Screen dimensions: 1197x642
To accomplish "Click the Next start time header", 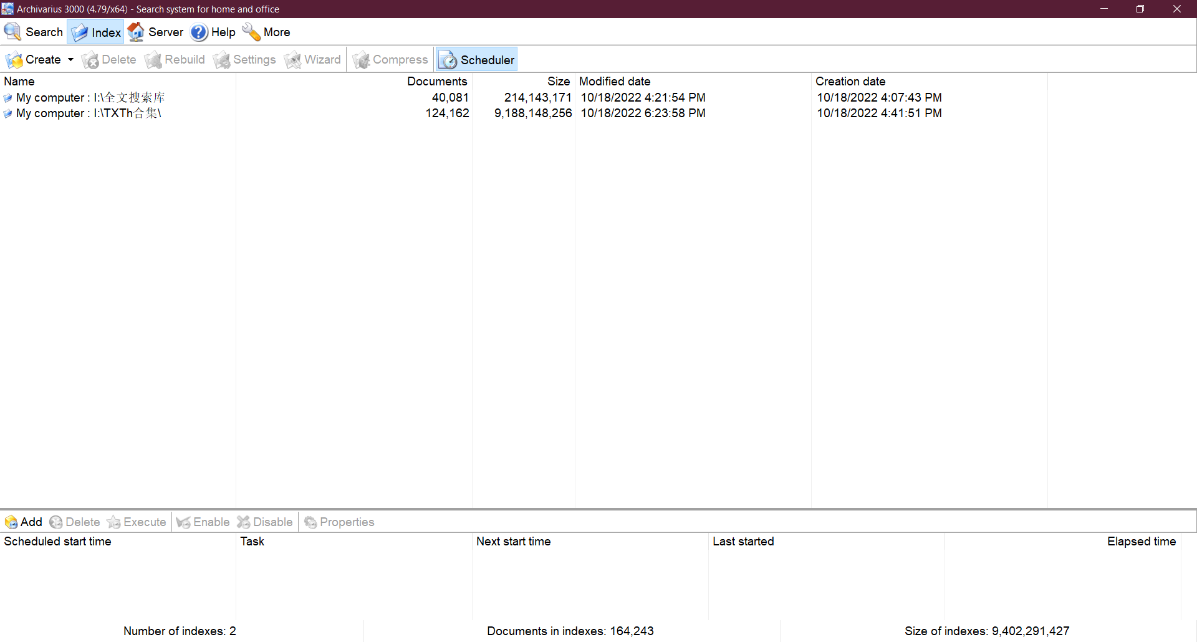I will pyautogui.click(x=513, y=542).
